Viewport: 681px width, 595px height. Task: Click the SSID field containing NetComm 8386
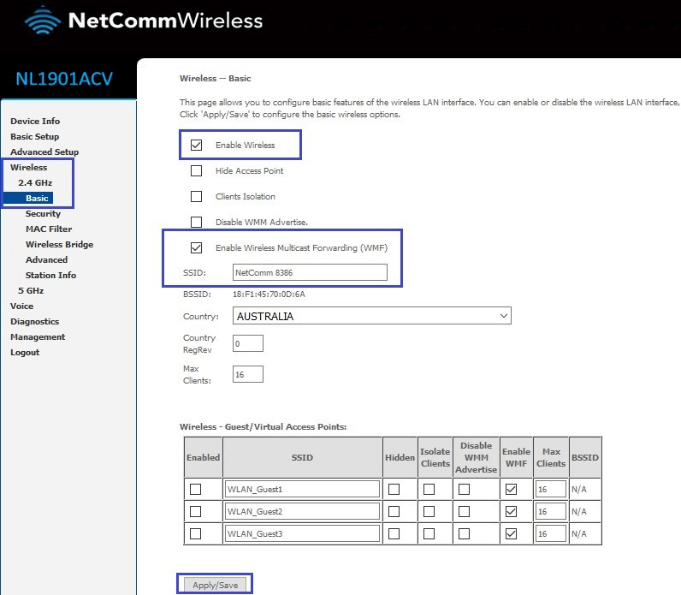click(310, 272)
